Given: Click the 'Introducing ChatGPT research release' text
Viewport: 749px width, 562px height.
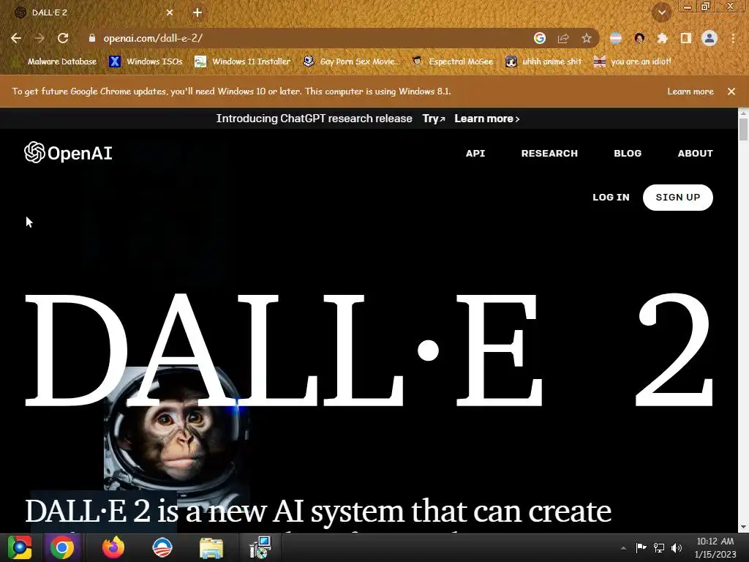Looking at the screenshot, I should (x=314, y=119).
